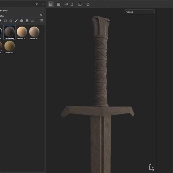This screenshot has width=173, height=173.
Task: Undock the assets panel with the float icon
Action: point(37,4)
